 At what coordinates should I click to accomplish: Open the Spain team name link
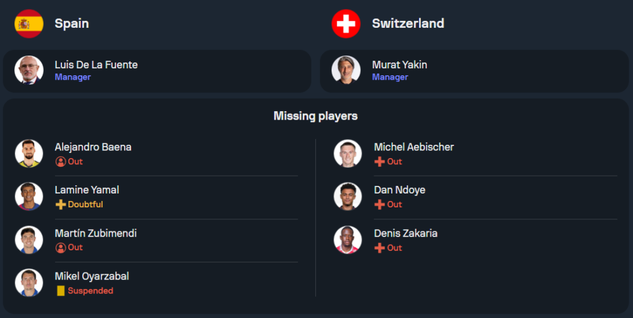(72, 23)
